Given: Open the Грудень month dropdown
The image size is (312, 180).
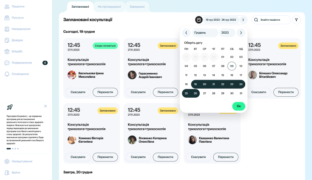Looking at the screenshot, I should [x=204, y=32].
